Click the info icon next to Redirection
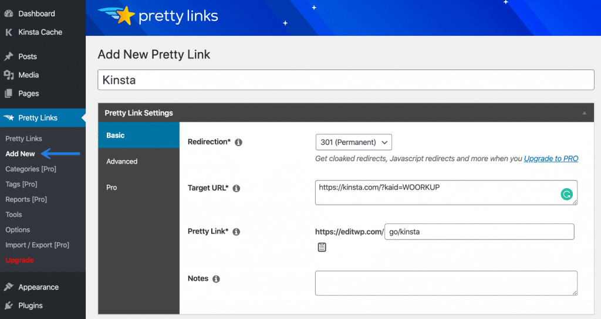Image resolution: width=601 pixels, height=319 pixels. pyautogui.click(x=238, y=142)
